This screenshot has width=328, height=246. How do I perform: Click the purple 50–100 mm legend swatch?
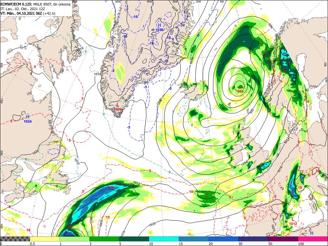(x=283, y=239)
